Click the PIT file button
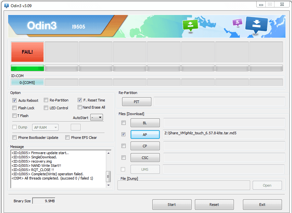This screenshot has width=292, height=213. (x=136, y=102)
